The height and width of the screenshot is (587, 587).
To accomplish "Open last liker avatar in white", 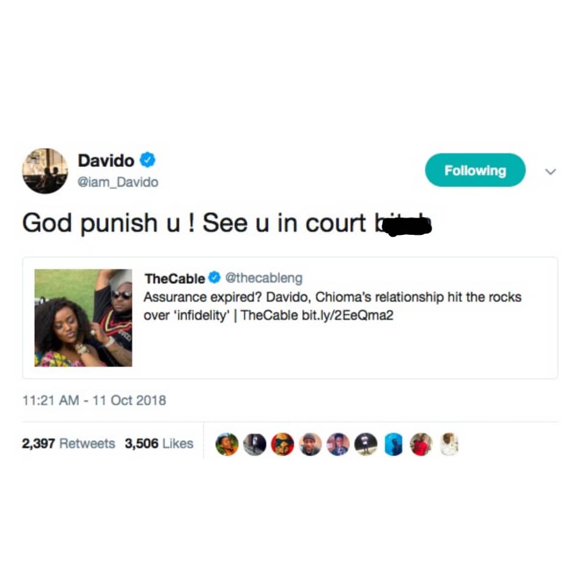I will 449,444.
